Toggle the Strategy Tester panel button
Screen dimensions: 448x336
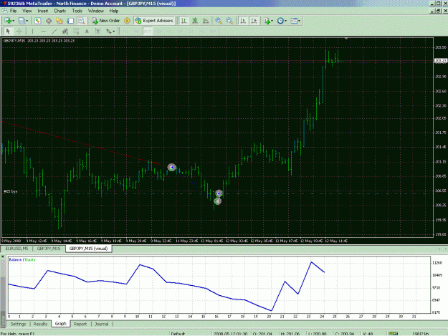pos(82,21)
